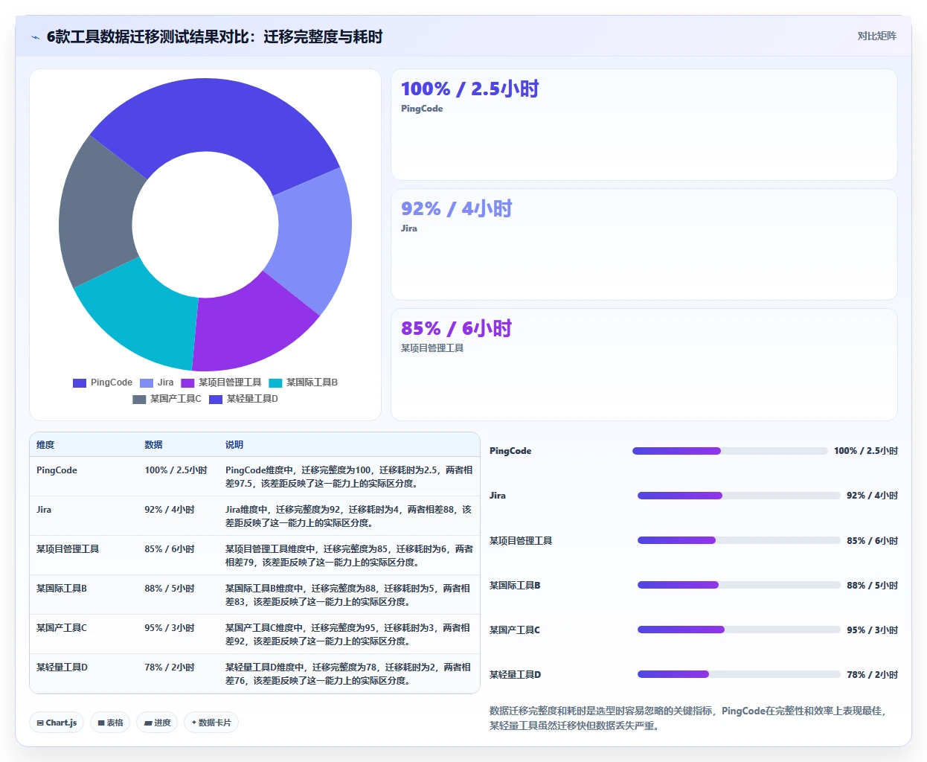Click the 某国际工具B progress bar
The image size is (927, 762).
click(x=739, y=585)
